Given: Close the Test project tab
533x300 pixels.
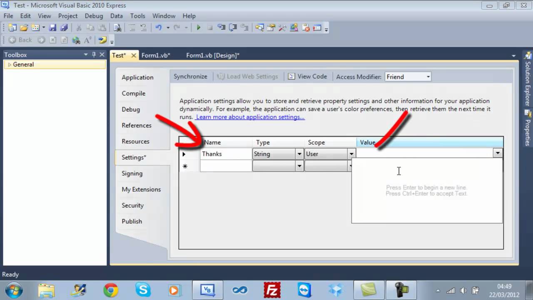Looking at the screenshot, I should tap(134, 55).
